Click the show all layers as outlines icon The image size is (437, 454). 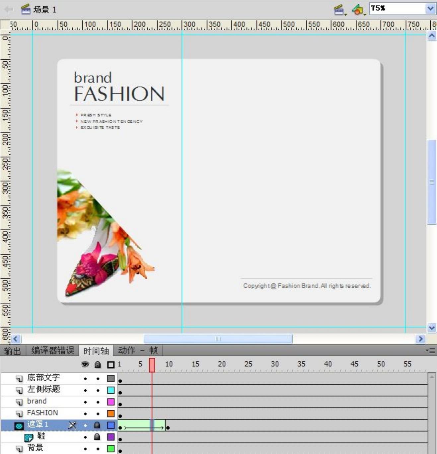pos(111,365)
